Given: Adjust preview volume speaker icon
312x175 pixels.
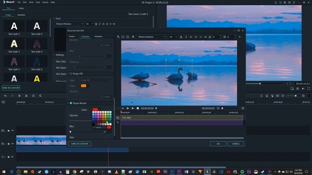Looking at the screenshot, I should (x=303, y=88).
